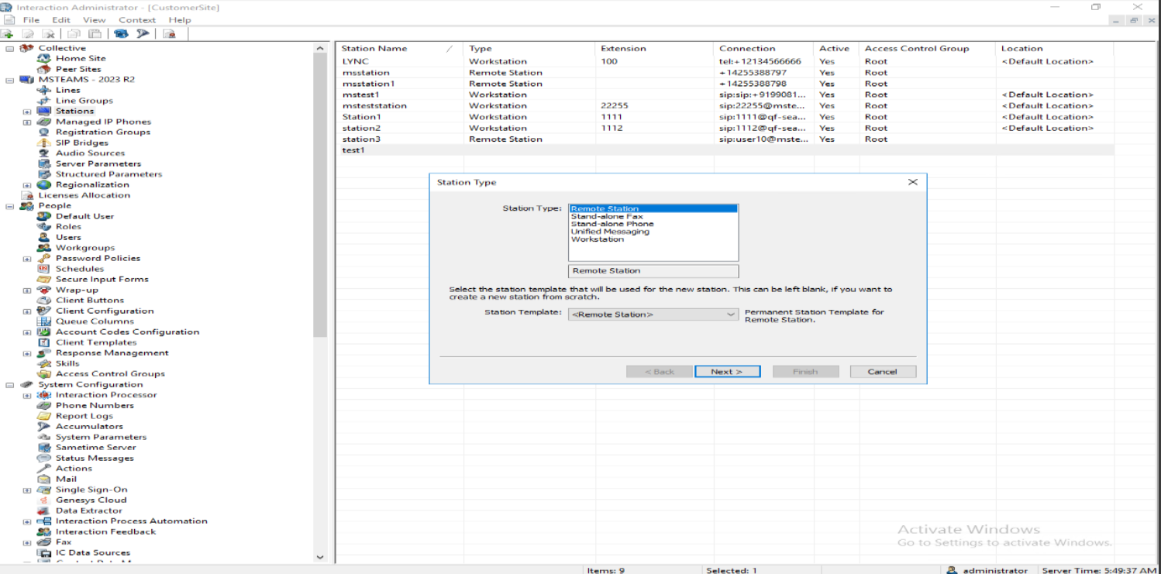Expand the Regionalization tree node

pos(27,185)
